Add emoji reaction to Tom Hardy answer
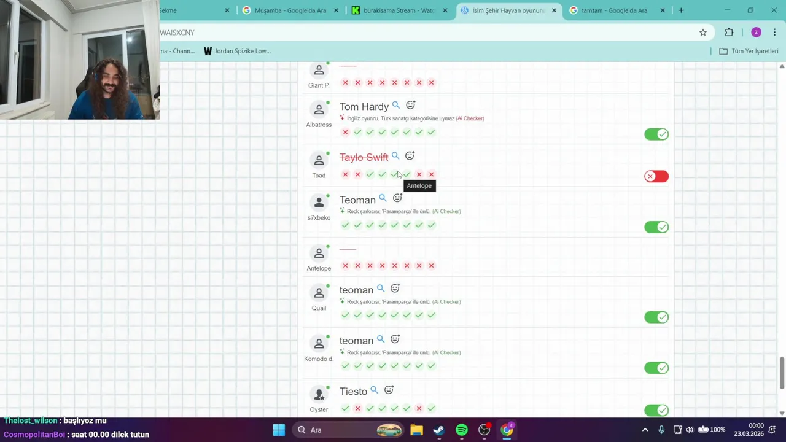The height and width of the screenshot is (442, 786). coord(411,106)
